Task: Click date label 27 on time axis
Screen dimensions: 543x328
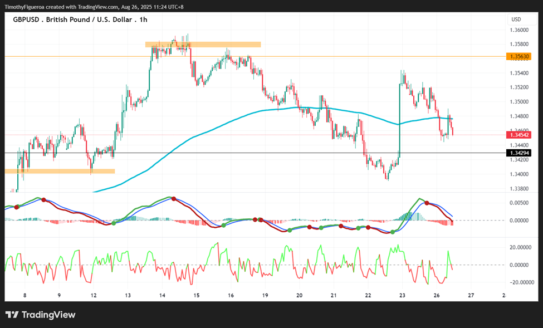Action: pos(471,296)
